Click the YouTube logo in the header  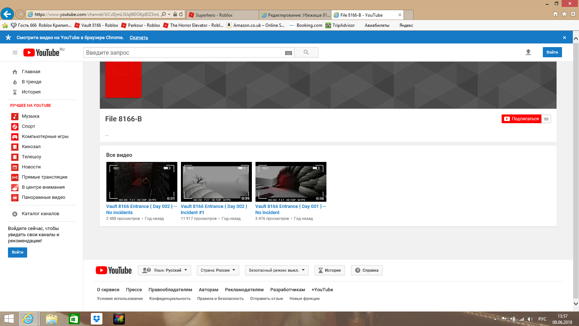point(41,53)
